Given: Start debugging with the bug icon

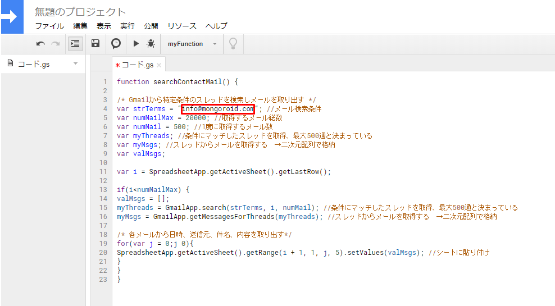Looking at the screenshot, I should point(151,43).
